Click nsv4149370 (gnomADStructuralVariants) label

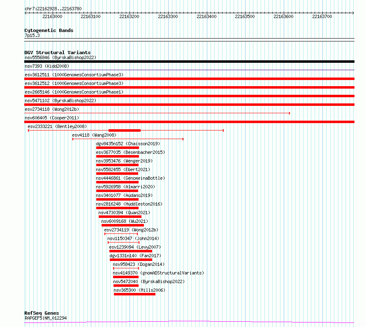pos(158,273)
